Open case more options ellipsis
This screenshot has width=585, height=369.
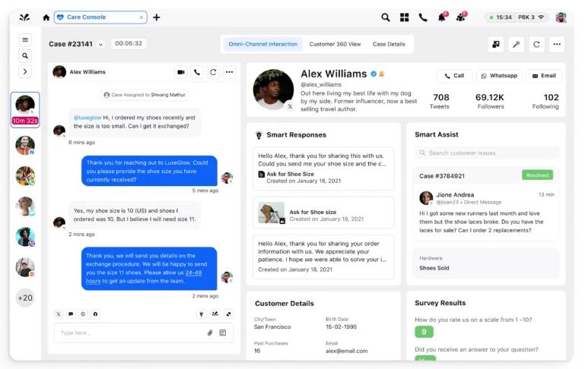click(x=557, y=44)
